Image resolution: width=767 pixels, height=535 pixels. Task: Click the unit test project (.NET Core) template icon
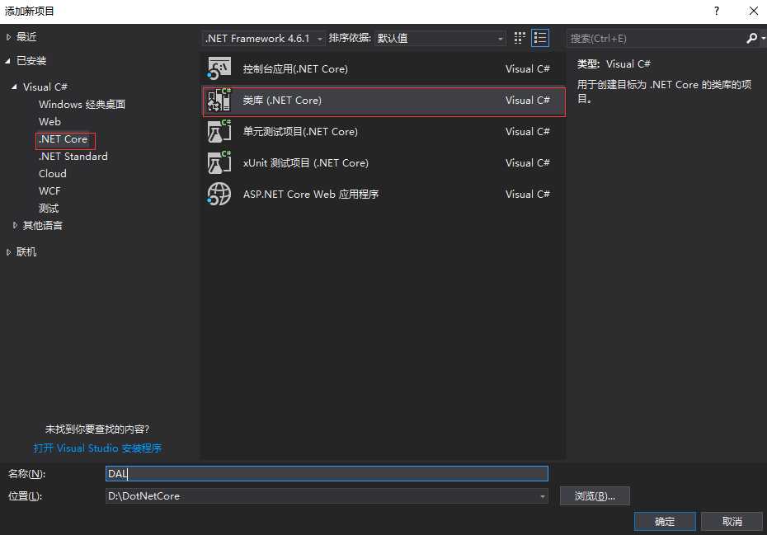coord(219,131)
